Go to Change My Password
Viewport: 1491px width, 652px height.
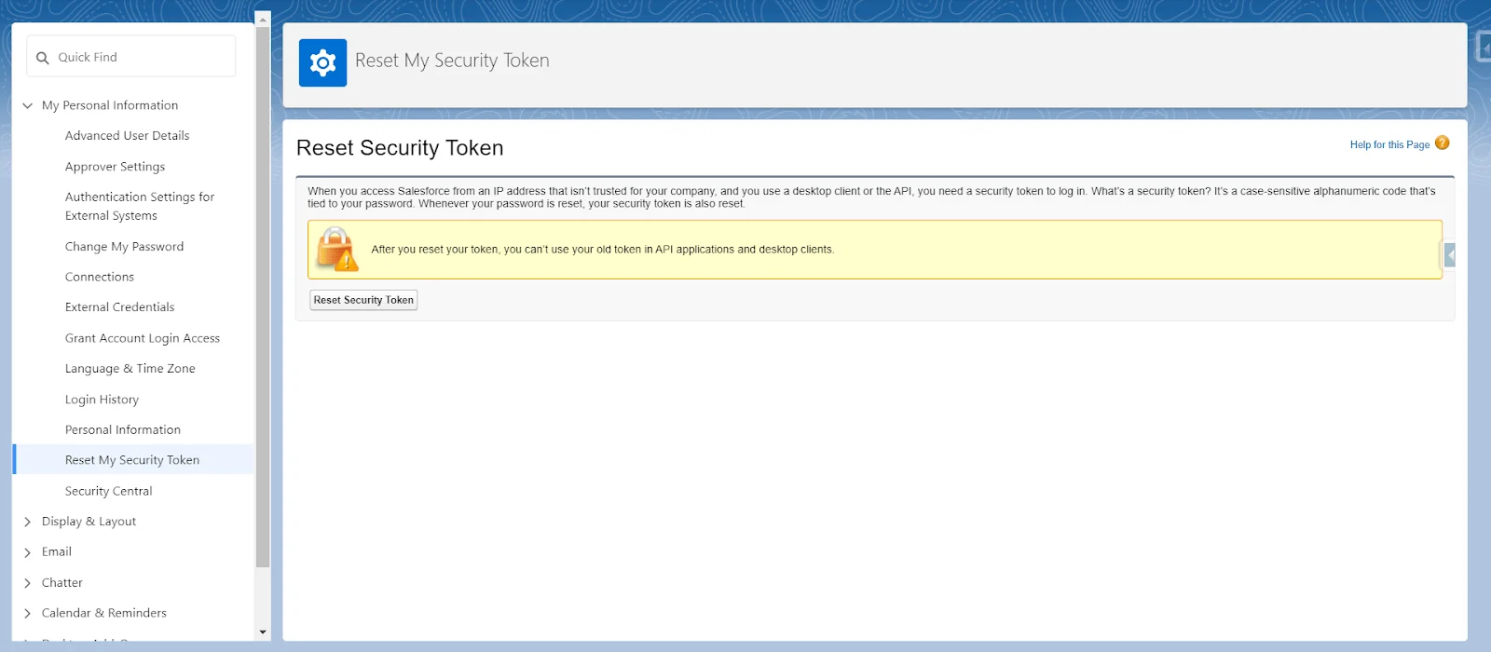(124, 247)
